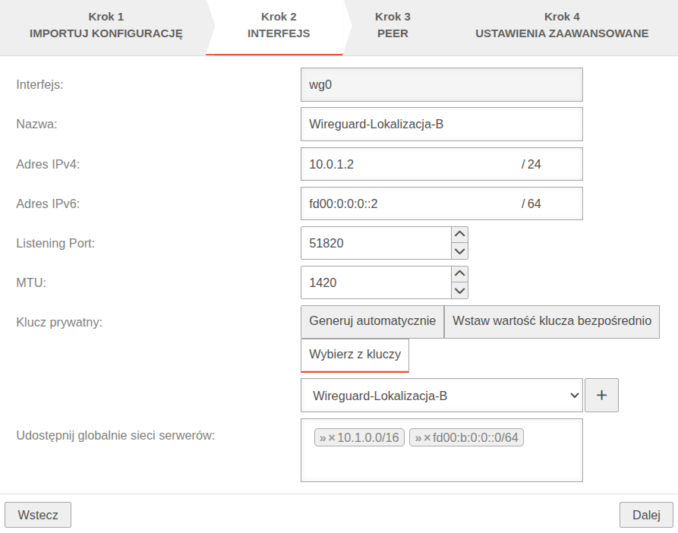Click the Interfejs wg0 field
This screenshot has height=533, width=678.
tap(441, 85)
